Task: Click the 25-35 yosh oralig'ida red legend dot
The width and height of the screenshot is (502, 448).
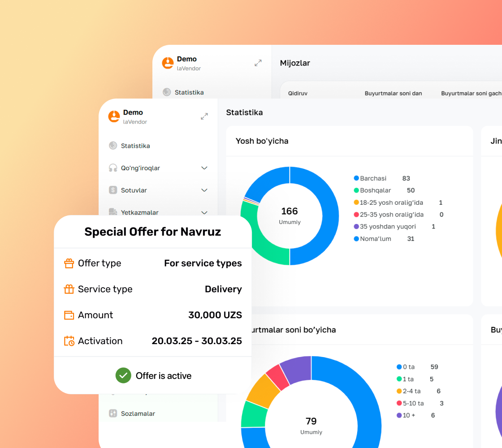Action: pyautogui.click(x=356, y=215)
